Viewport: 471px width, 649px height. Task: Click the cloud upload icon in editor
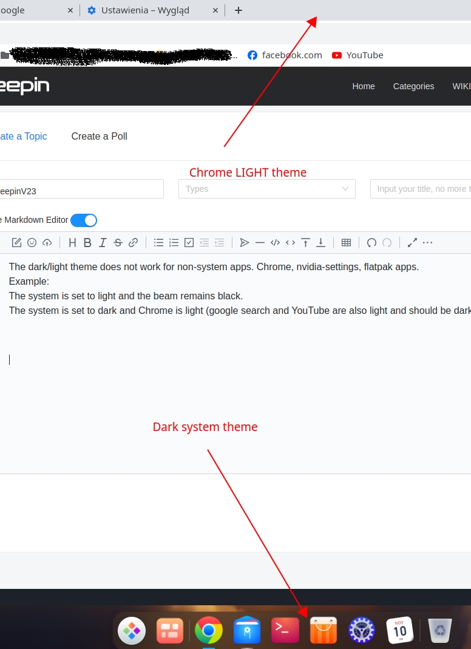47,243
